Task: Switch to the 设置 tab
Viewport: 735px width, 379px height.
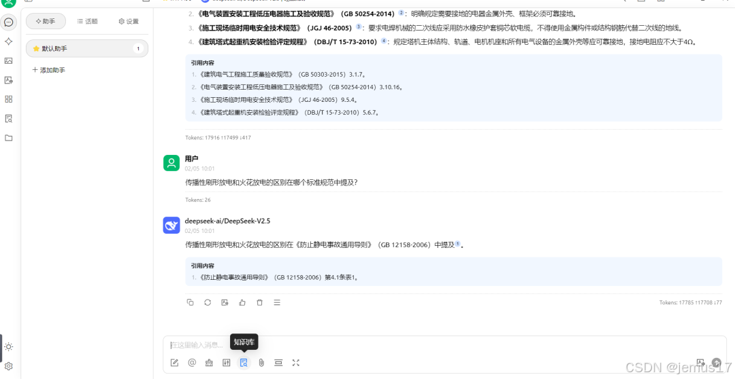Action: pyautogui.click(x=129, y=22)
